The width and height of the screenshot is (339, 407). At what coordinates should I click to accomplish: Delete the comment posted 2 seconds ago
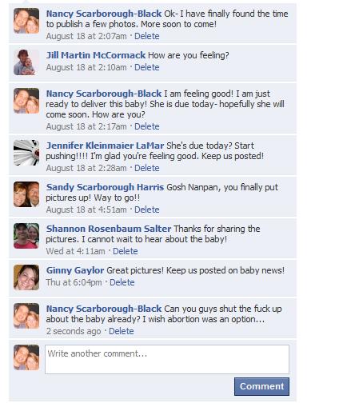(x=122, y=331)
